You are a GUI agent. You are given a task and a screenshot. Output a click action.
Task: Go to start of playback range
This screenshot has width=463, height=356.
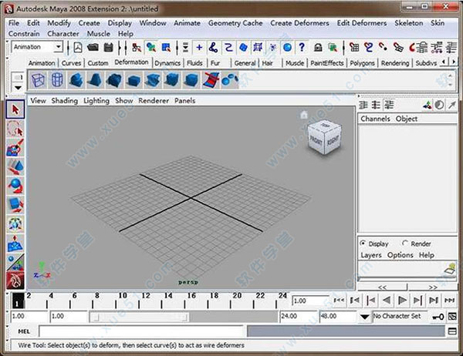point(339,301)
